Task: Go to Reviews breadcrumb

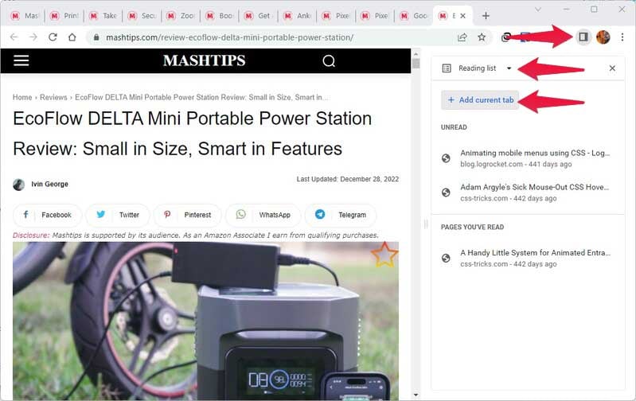Action: (x=53, y=97)
